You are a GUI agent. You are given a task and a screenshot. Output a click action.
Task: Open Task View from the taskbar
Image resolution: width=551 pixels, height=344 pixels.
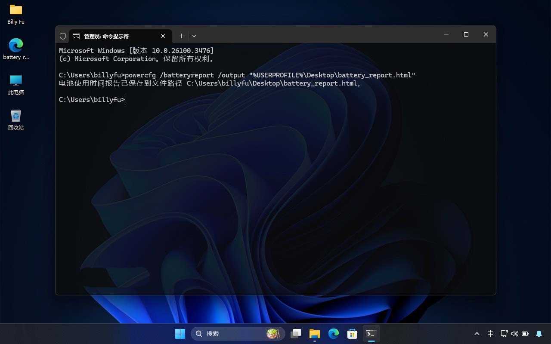295,333
